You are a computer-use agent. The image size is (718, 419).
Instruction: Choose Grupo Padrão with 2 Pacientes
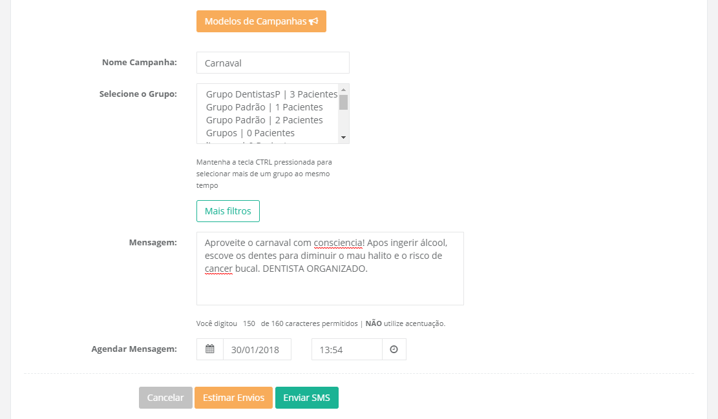coord(264,120)
